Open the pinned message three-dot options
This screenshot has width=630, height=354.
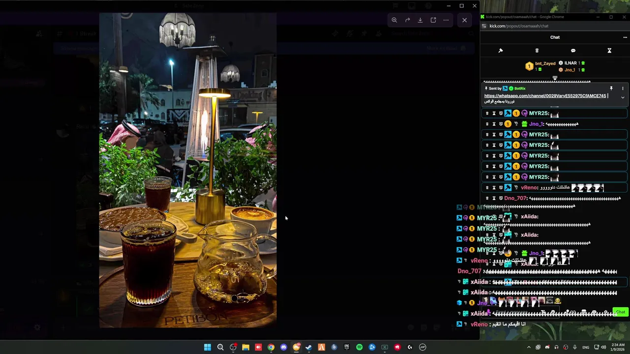point(623,88)
